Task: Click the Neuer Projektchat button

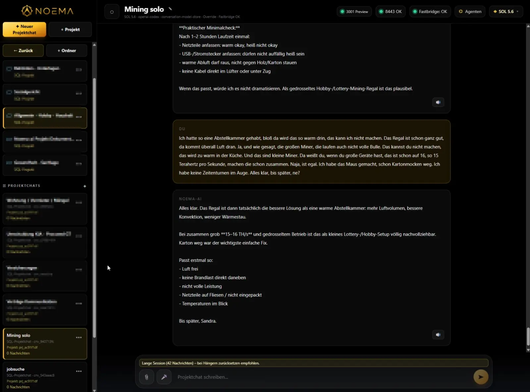Action: coord(25,29)
